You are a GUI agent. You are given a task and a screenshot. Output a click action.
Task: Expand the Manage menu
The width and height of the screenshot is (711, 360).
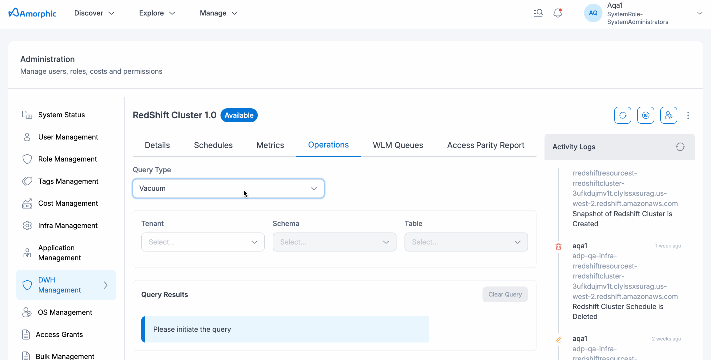[219, 13]
